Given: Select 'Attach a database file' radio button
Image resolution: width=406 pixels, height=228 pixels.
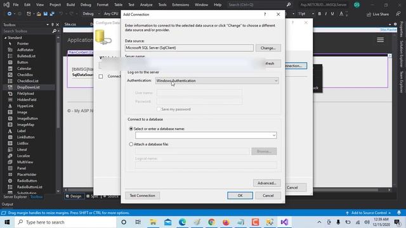Looking at the screenshot, I should pos(131,144).
